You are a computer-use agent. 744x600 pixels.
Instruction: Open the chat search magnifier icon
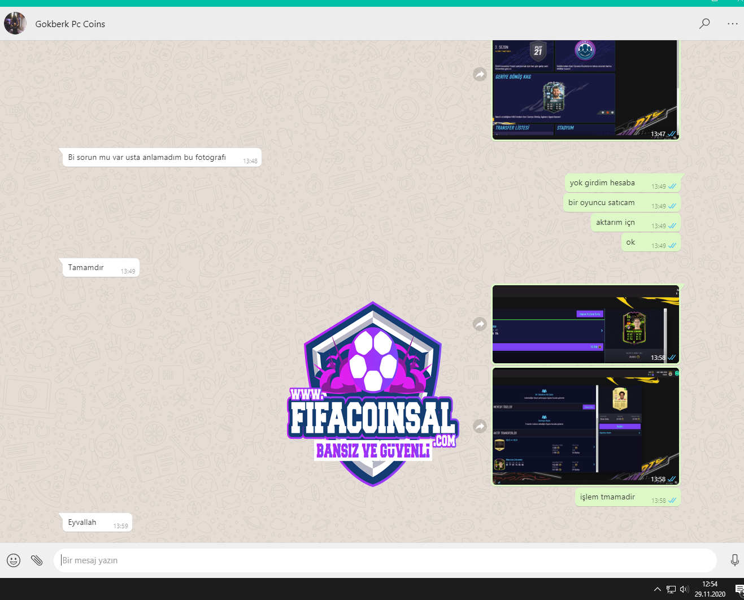704,24
